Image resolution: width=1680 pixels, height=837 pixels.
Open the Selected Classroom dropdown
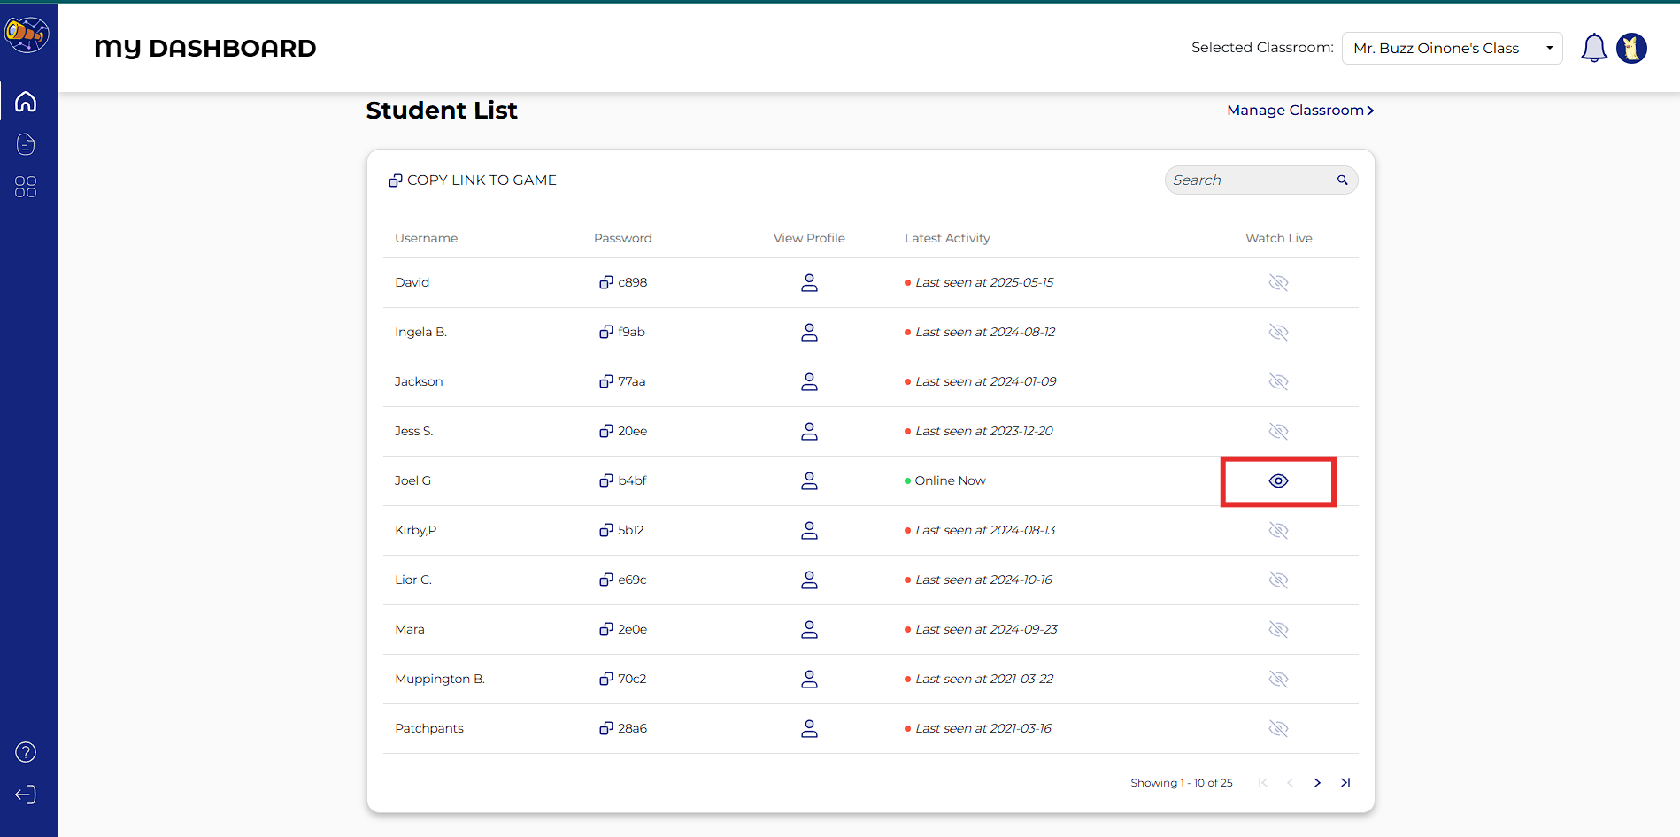(1452, 48)
